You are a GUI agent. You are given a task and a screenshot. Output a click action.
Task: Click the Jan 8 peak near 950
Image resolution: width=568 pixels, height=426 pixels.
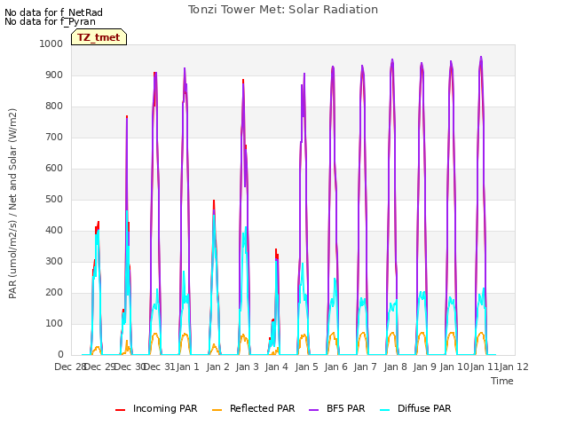tap(392, 59)
